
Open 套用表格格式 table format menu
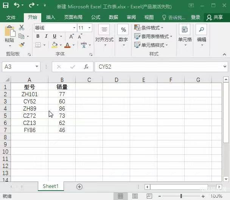click(x=153, y=36)
